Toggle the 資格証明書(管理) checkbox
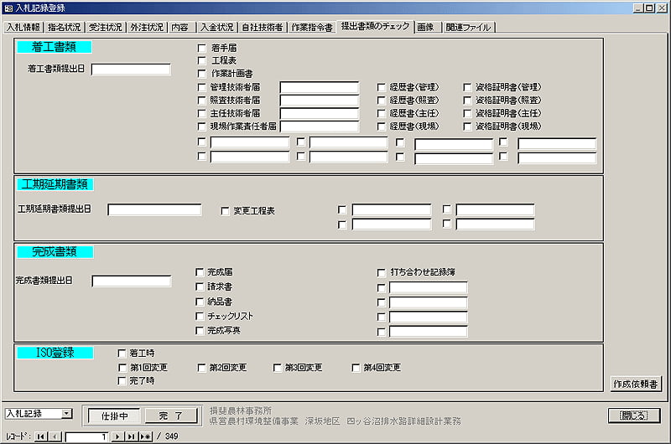This screenshot has width=671, height=444. [468, 87]
